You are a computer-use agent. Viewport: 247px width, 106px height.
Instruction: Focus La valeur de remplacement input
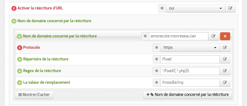point(190,83)
